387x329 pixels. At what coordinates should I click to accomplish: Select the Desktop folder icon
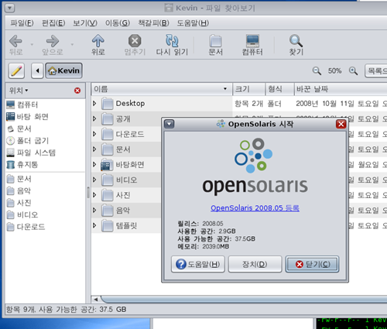[x=107, y=104]
